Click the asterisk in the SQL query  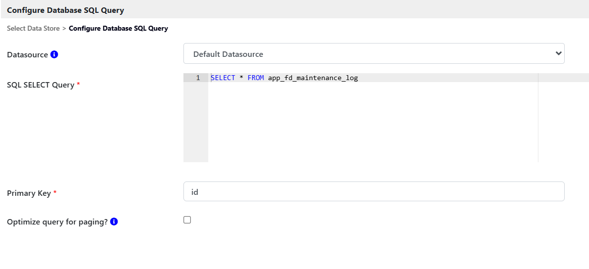241,78
